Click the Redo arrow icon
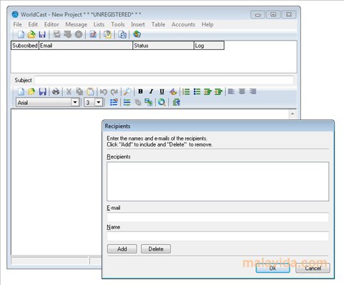Image resolution: width=344 pixels, height=285 pixels. (x=114, y=91)
